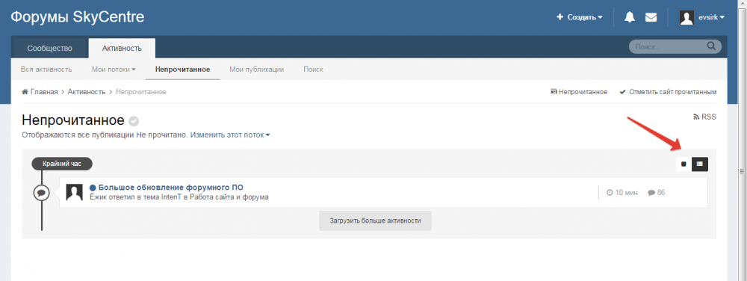Open the messages envelope icon

[651, 17]
